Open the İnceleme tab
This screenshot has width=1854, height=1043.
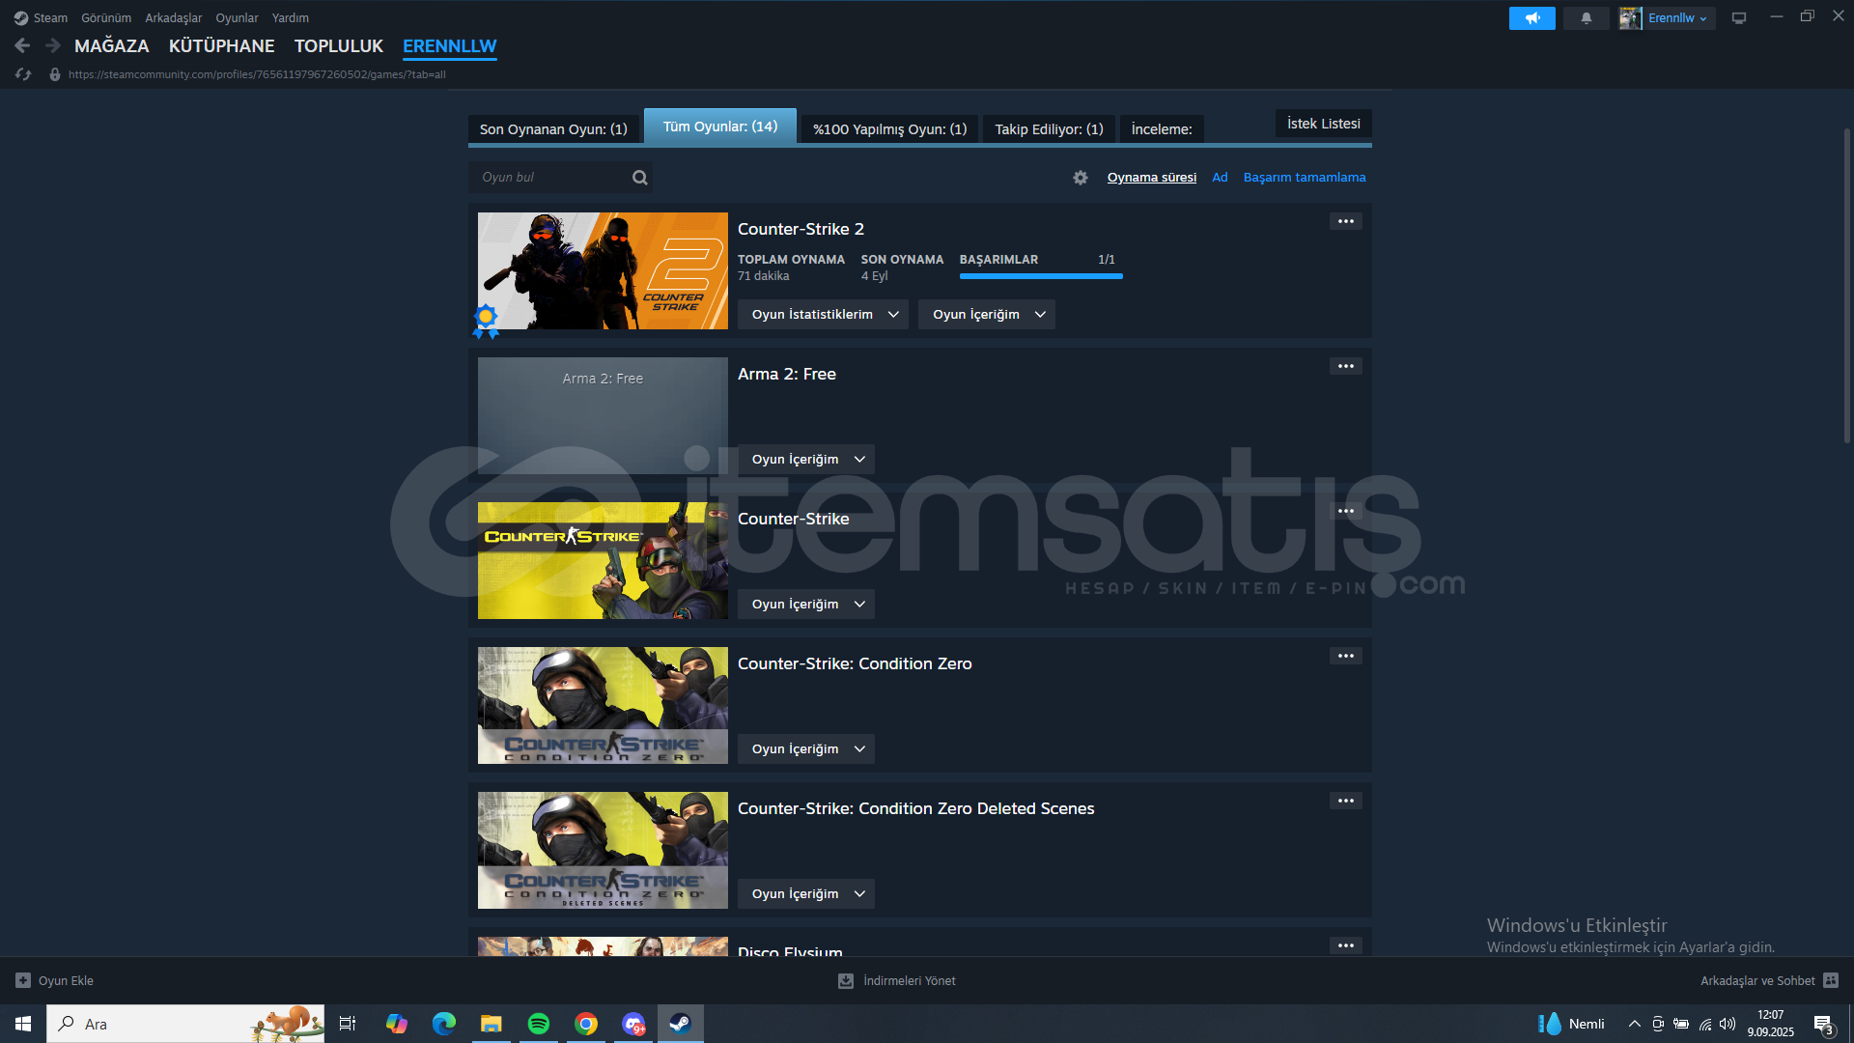pos(1162,129)
